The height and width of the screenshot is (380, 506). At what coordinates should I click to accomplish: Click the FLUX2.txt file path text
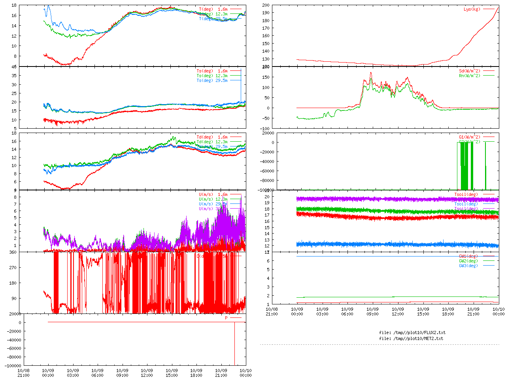pyautogui.click(x=412, y=332)
